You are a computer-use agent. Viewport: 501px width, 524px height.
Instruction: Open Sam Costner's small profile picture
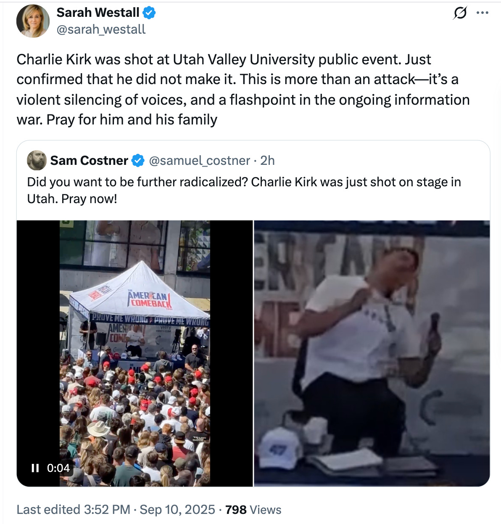click(x=37, y=160)
